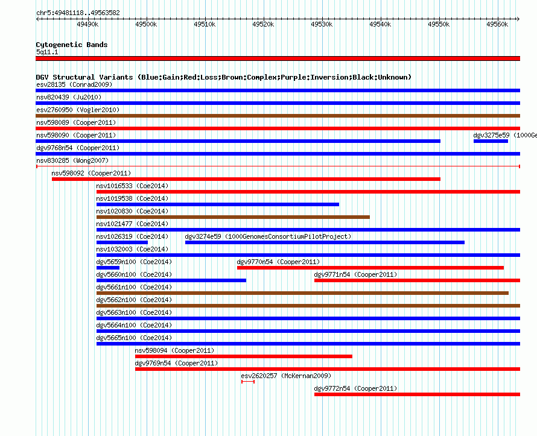
Task: Select the nsv598090 (Cooper2011) label
Action: tap(76, 135)
